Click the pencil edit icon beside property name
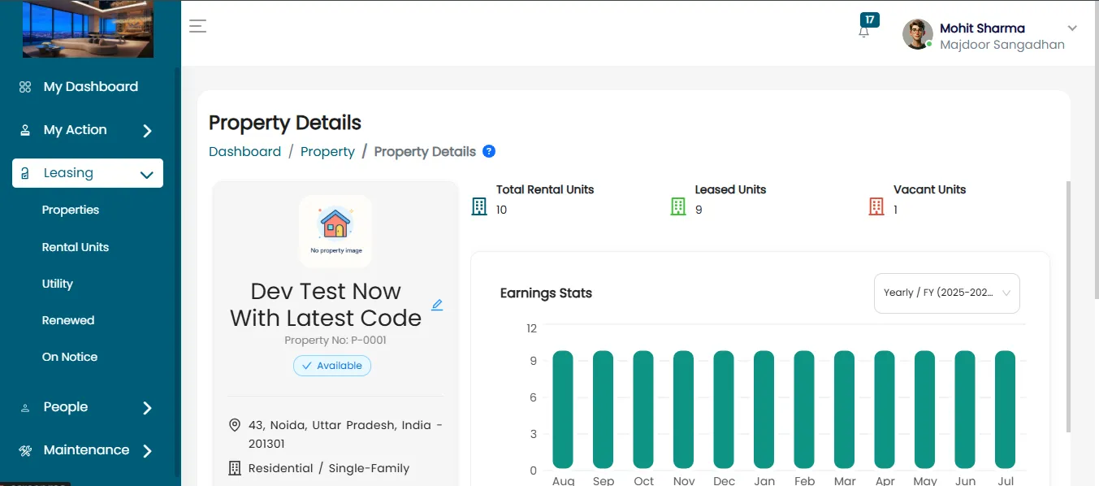Image resolution: width=1099 pixels, height=486 pixels. 437,305
